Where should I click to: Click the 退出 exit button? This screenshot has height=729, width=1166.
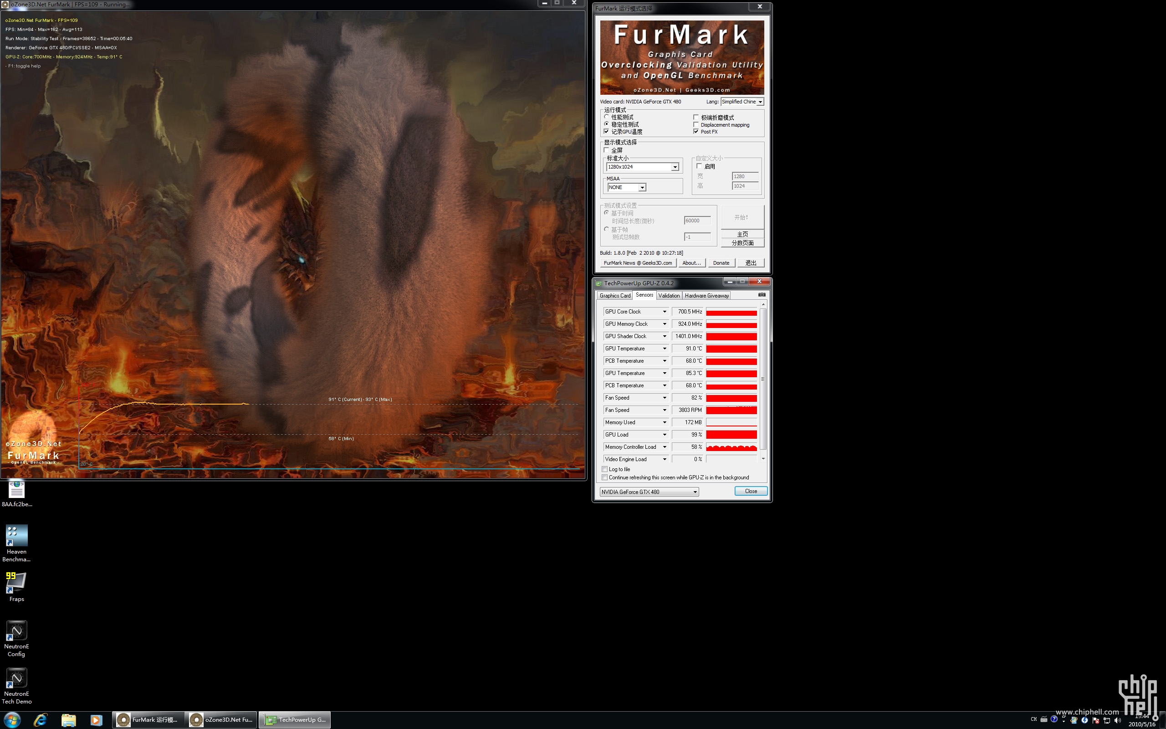pos(751,263)
